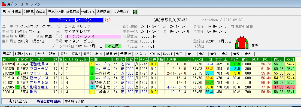Screen dimensions: 301x107
Task: Click the blue horse name ユーバーレーベン box
Action: click(x=76, y=20)
